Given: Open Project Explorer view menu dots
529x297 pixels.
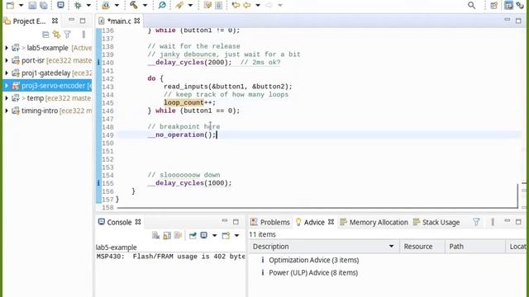Looking at the screenshot, I should pos(83,35).
